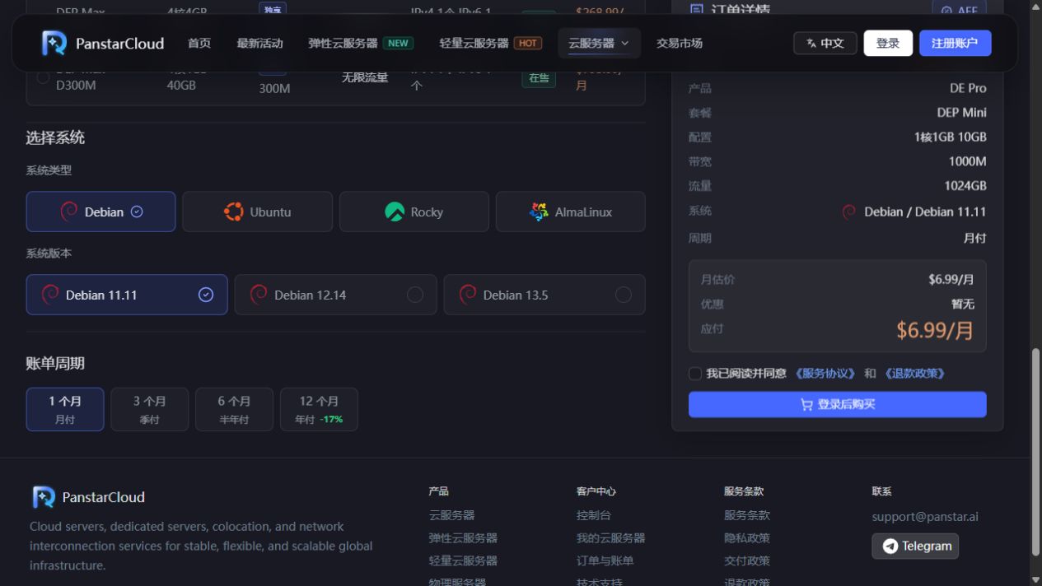The width and height of the screenshot is (1042, 586).
Task: Choose 1 个月 monthly billing cycle
Action: click(x=65, y=409)
